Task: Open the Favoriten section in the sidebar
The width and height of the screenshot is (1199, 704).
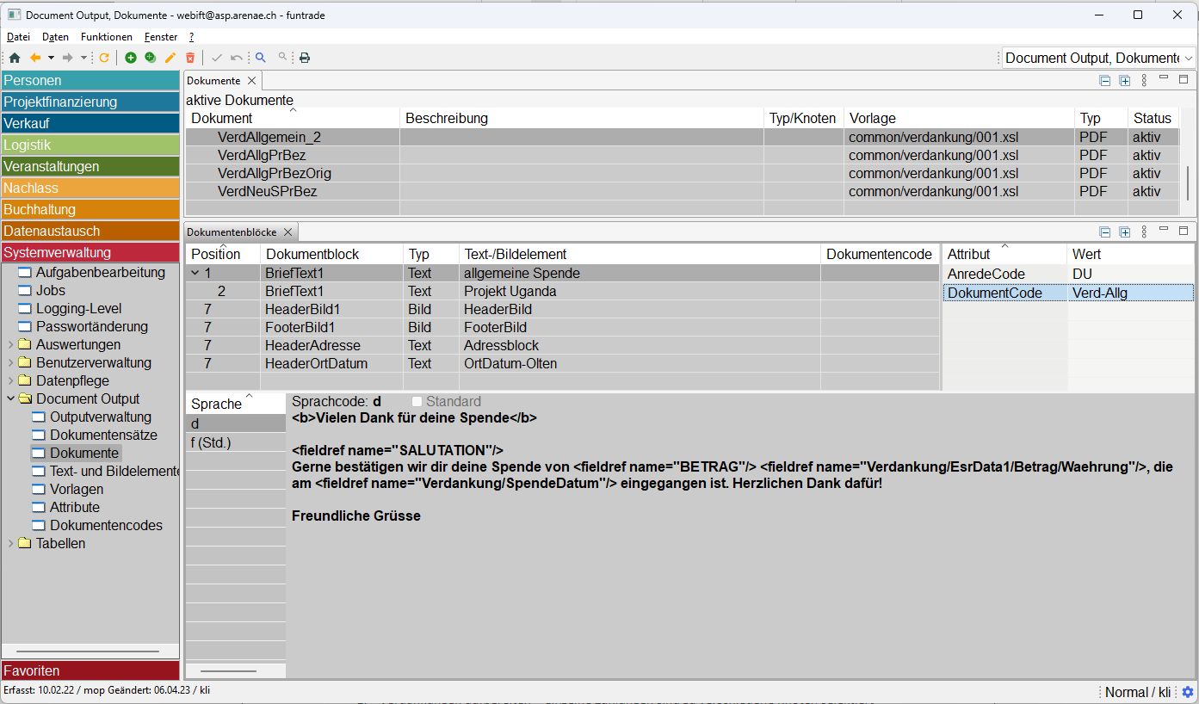Action: click(90, 670)
